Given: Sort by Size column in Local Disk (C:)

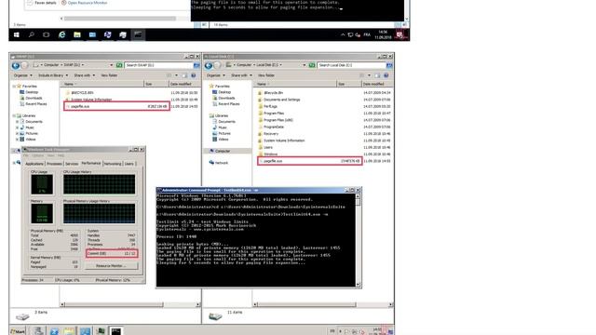Looking at the screenshot, I should (x=348, y=84).
